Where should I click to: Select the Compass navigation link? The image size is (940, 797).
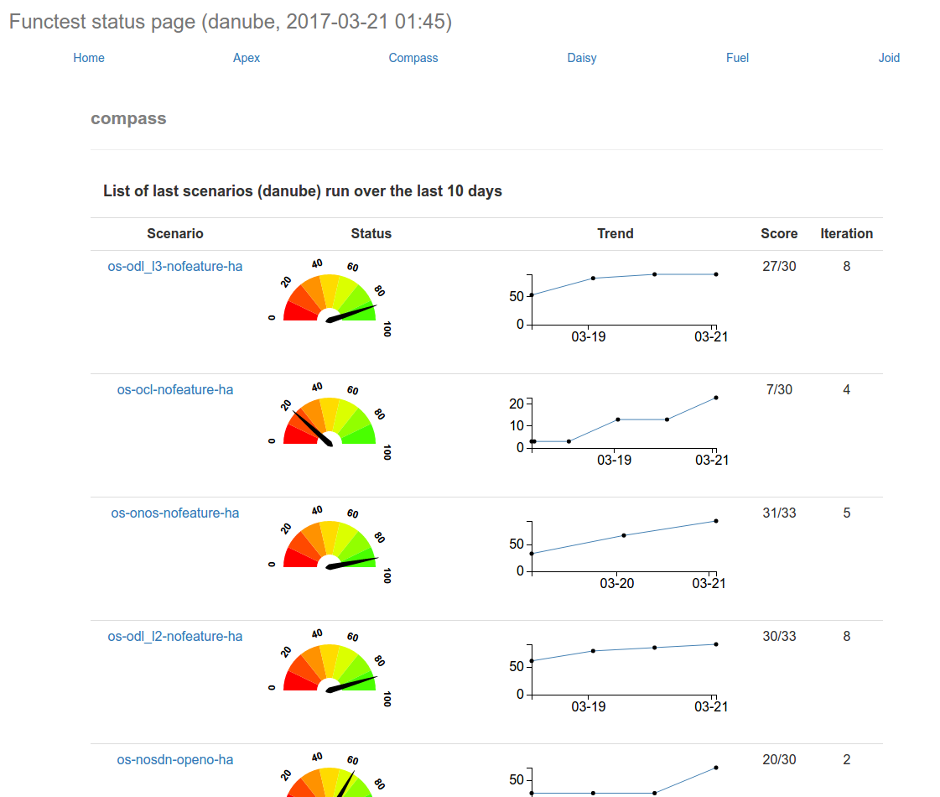[x=413, y=58]
